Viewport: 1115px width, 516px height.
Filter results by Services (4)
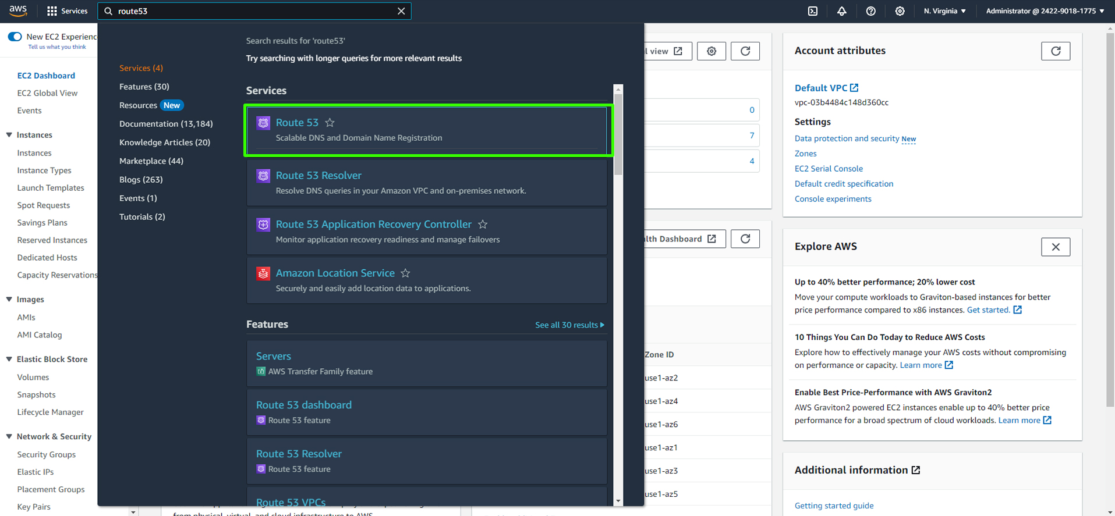point(141,68)
